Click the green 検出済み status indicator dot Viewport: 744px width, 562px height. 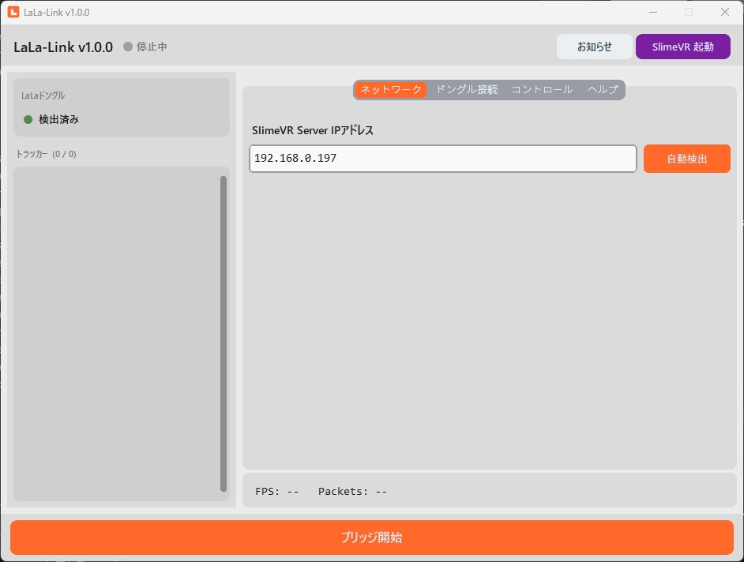tap(28, 119)
